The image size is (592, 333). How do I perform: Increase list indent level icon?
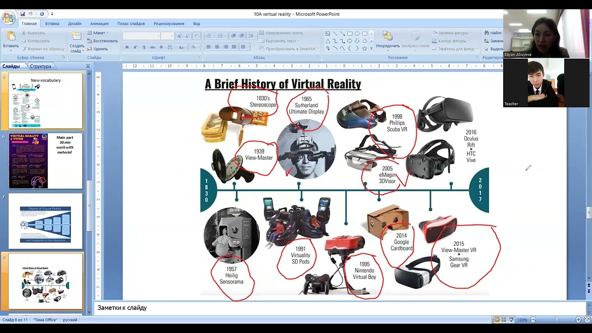242,36
